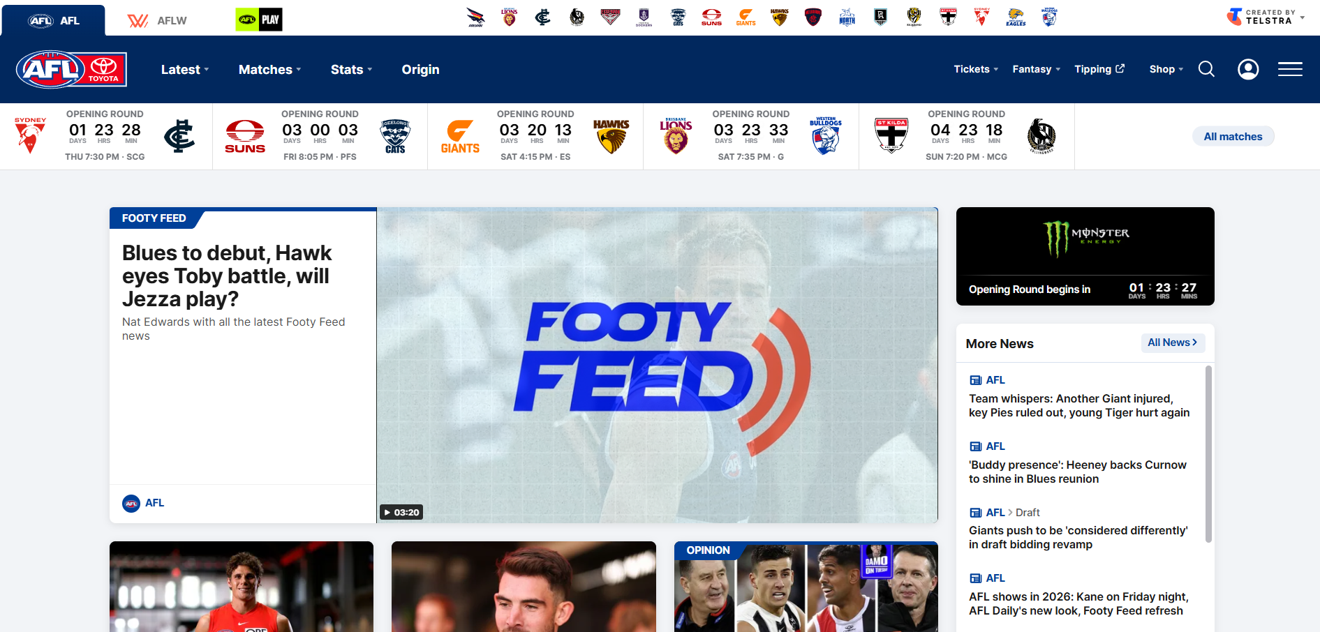Open the All News link
1320x632 pixels.
point(1173,343)
